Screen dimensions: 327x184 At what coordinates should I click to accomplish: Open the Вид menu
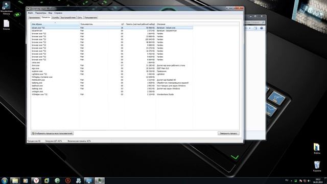[50, 13]
